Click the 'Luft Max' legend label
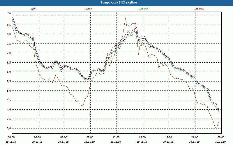This screenshot has width=233, height=145. pos(199,9)
